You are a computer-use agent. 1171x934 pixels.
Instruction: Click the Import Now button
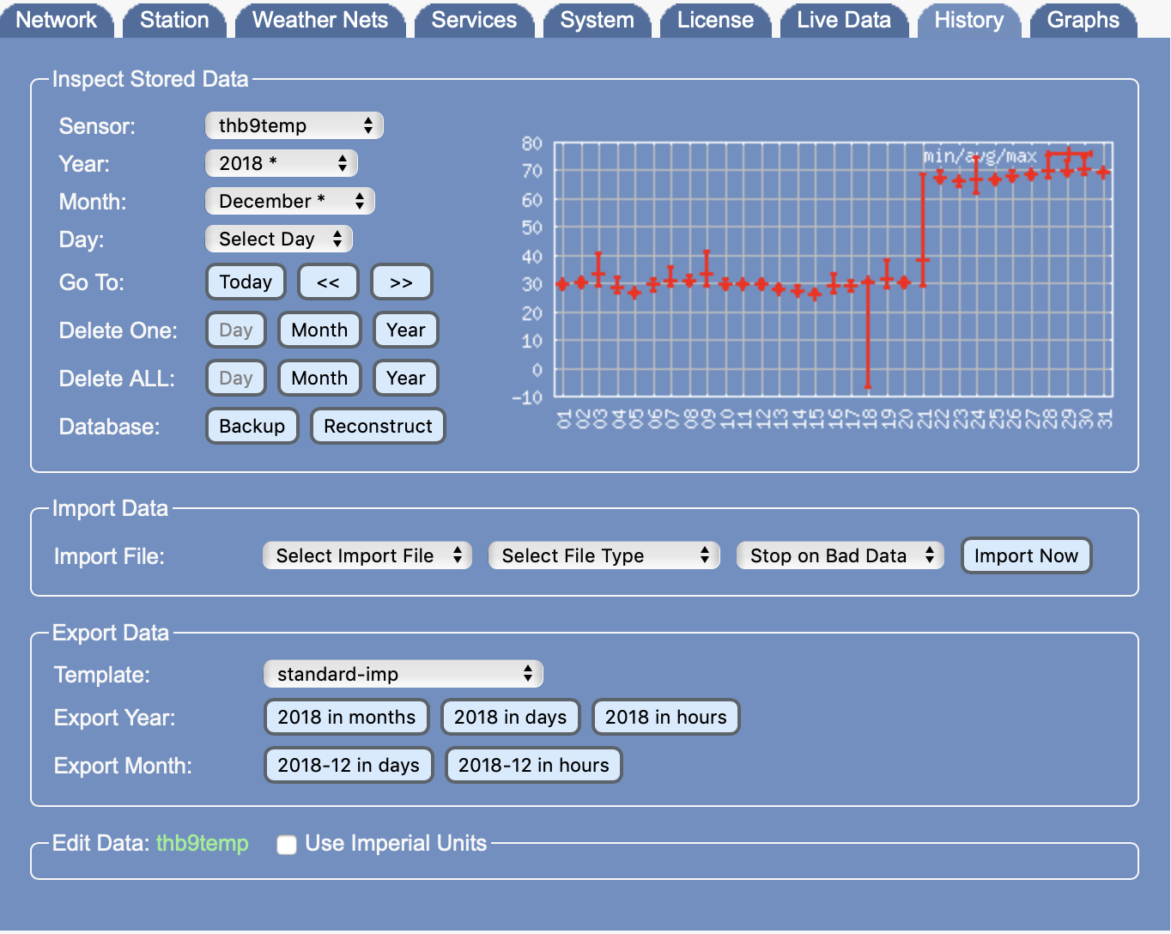click(1026, 555)
